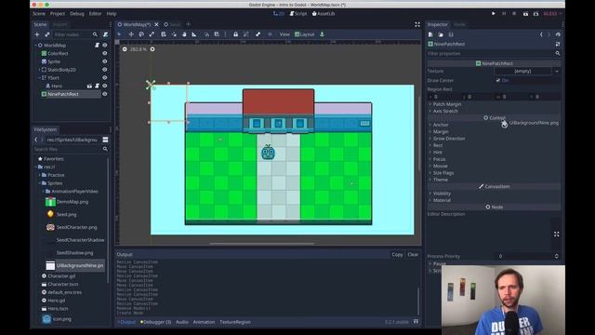
Task: Hide the NinePatchRect node
Action: coord(105,94)
